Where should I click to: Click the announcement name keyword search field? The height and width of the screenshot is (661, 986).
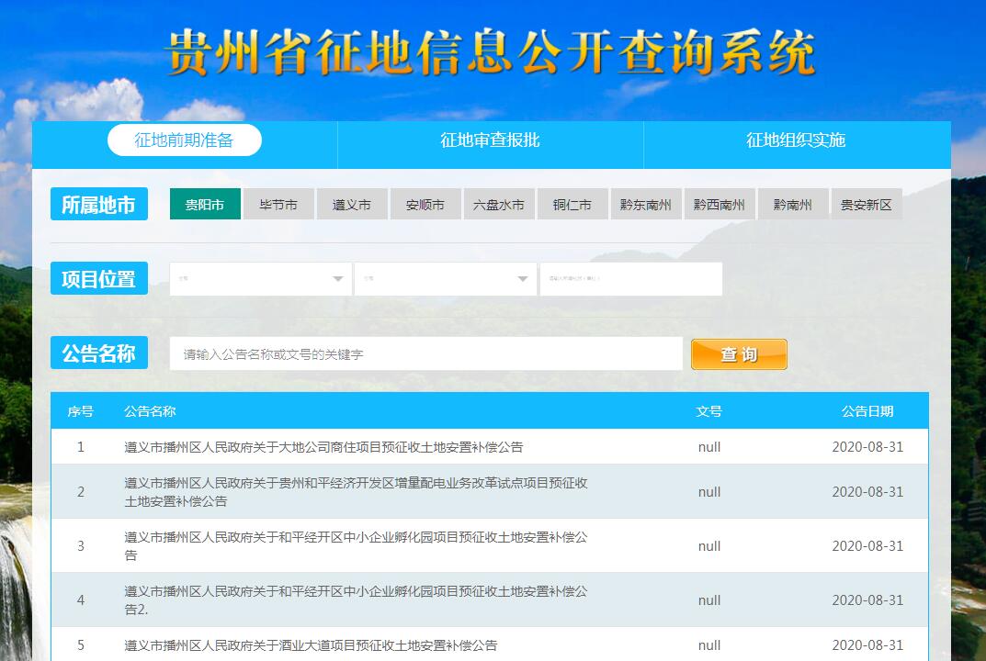425,353
